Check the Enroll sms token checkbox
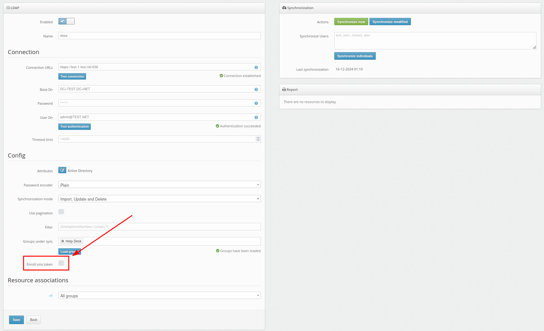The height and width of the screenshot is (331, 544). pos(61,263)
